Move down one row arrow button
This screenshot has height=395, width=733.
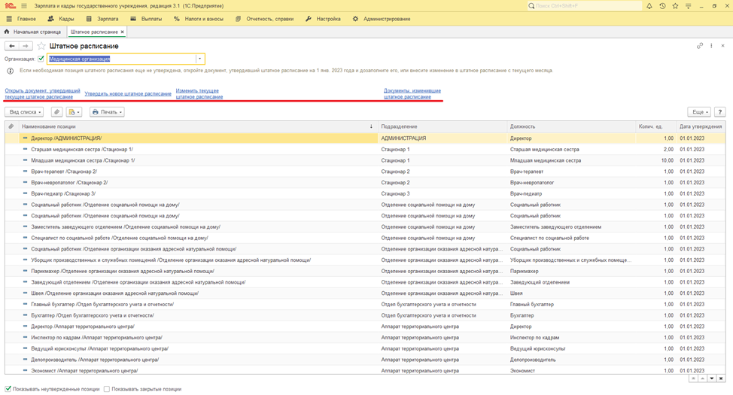711,378
